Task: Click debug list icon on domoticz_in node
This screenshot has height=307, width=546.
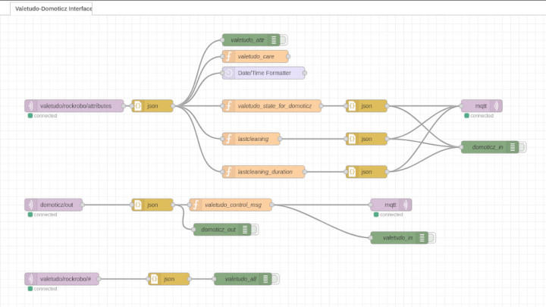Action: [x=513, y=147]
